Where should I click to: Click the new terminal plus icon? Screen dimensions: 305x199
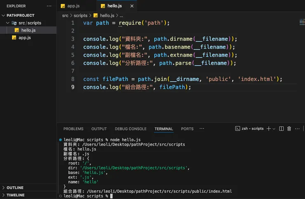click(x=268, y=129)
